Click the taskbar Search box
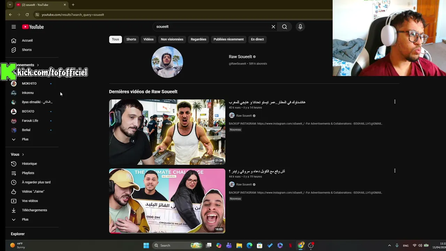 point(178,245)
